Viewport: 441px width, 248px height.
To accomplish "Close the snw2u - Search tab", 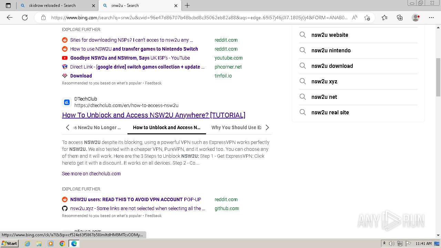I will coord(176,6).
